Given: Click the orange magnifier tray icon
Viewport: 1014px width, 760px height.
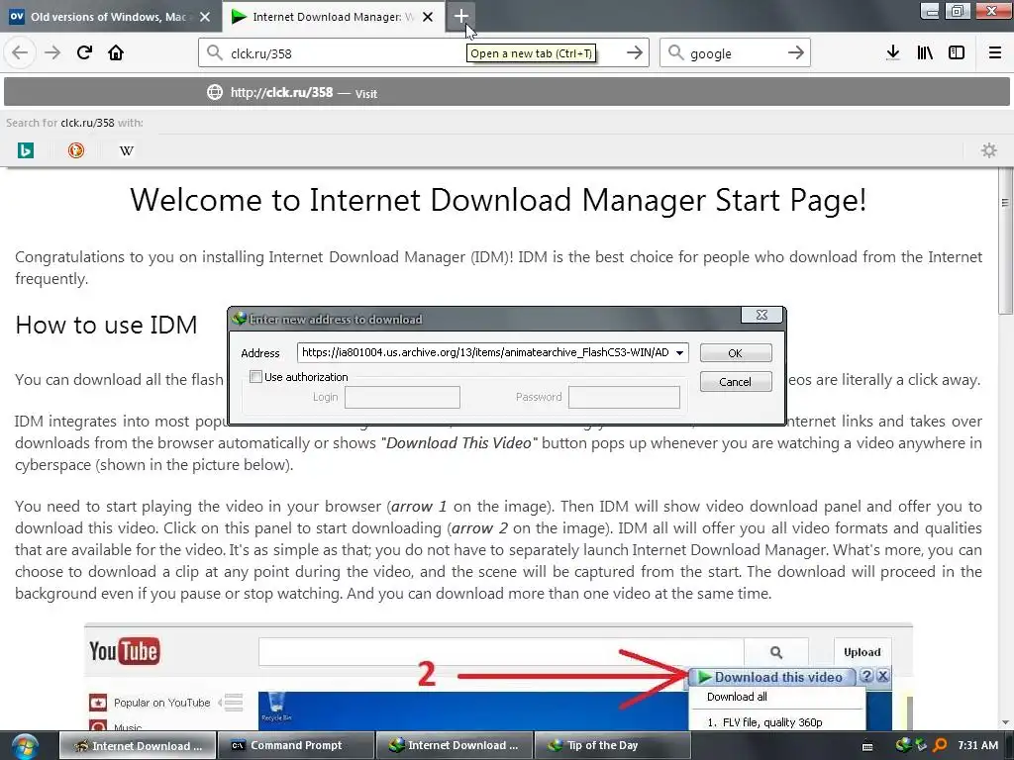Looking at the screenshot, I should click(940, 745).
